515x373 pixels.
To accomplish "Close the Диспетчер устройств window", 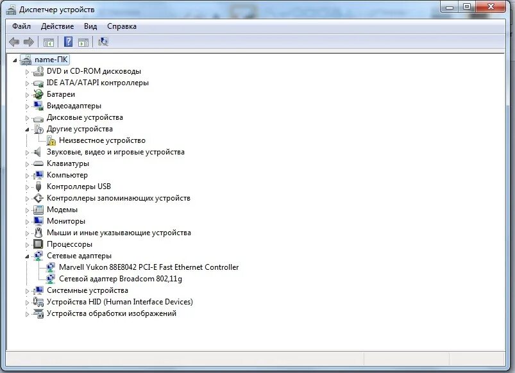I will click(x=491, y=6).
